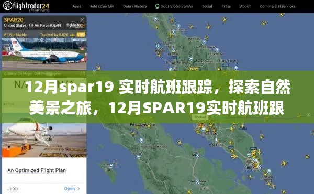Open Commercial services
Viewport: 314px width, 194px height.
tap(277, 6)
